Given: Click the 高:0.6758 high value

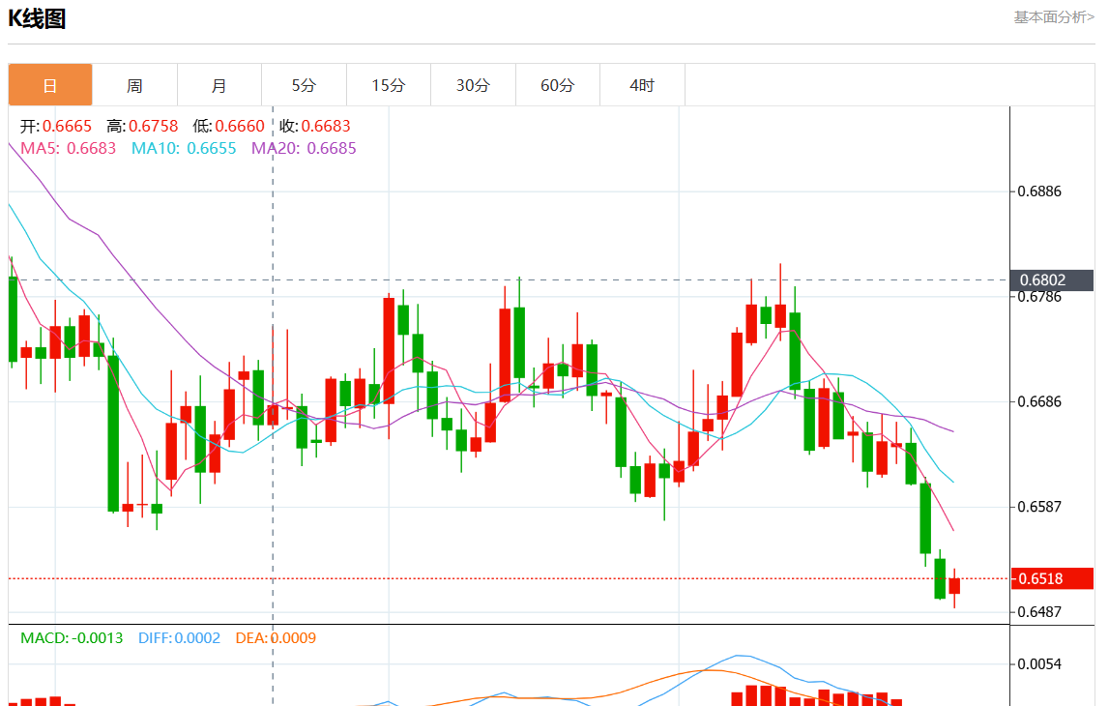Looking at the screenshot, I should [142, 126].
